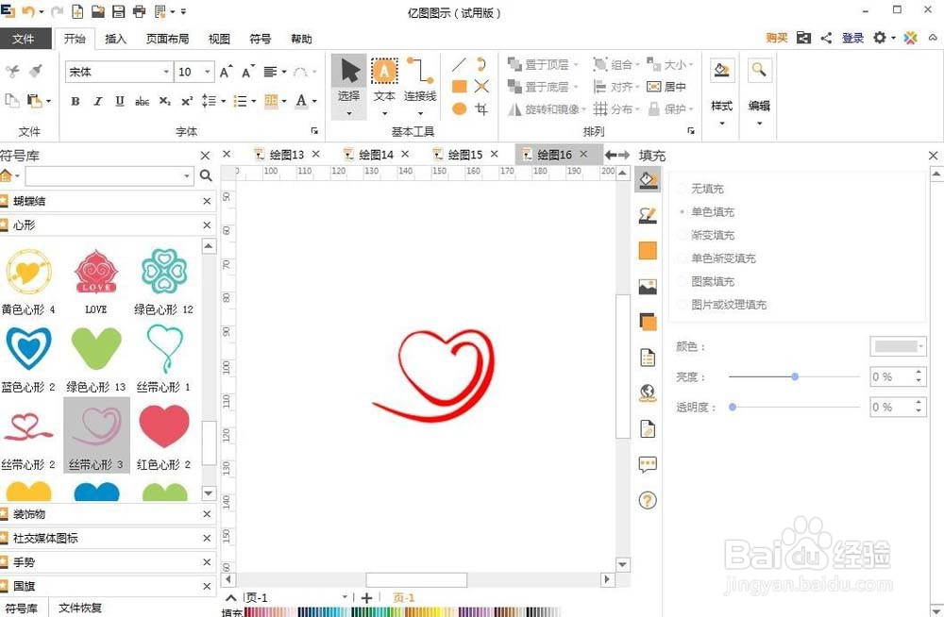Pick the 连接线 connector tool
Image resolution: width=944 pixels, height=617 pixels.
(420, 80)
